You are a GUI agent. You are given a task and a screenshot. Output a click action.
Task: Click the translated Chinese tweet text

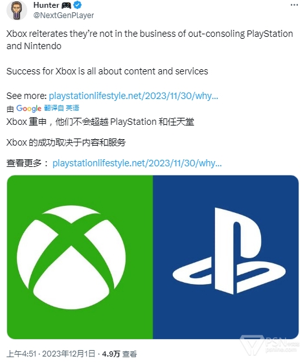tap(100, 132)
